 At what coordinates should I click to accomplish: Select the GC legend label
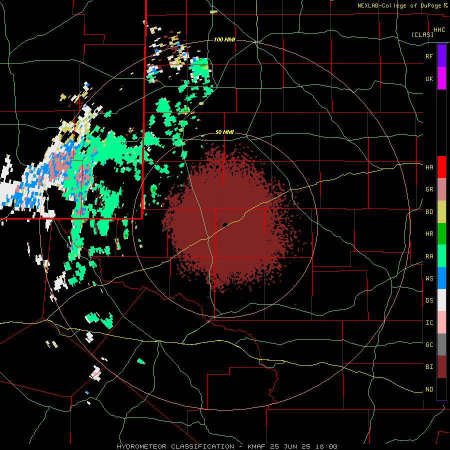coord(429,345)
